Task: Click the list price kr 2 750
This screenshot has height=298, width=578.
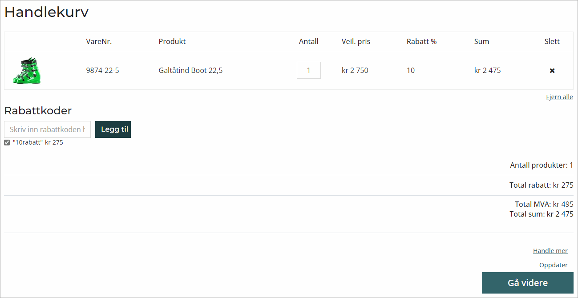Action: [x=355, y=70]
